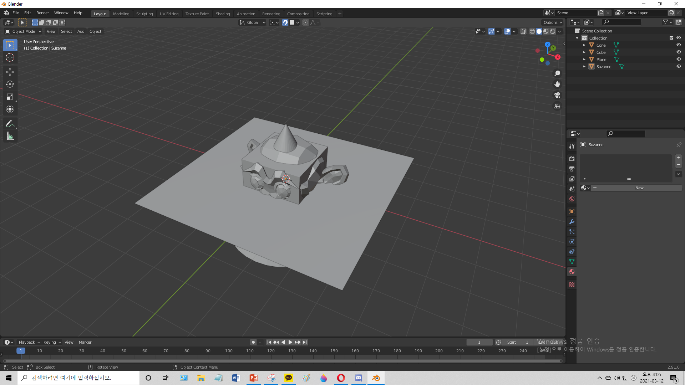Image resolution: width=685 pixels, height=385 pixels.
Task: Activate the Annotate pencil tool
Action: [x=10, y=124]
